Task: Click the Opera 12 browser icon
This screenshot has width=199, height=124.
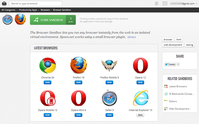Action: [140, 65]
